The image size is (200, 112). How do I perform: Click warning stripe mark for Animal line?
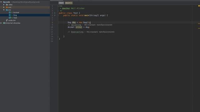199,28
